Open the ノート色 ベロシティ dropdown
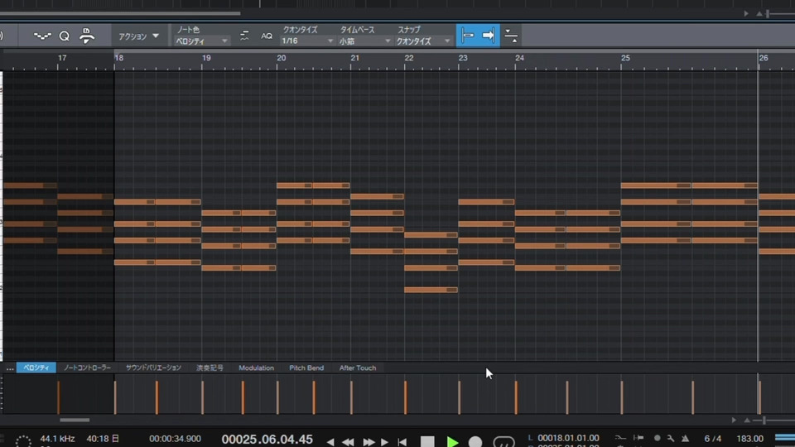795x447 pixels. (201, 41)
